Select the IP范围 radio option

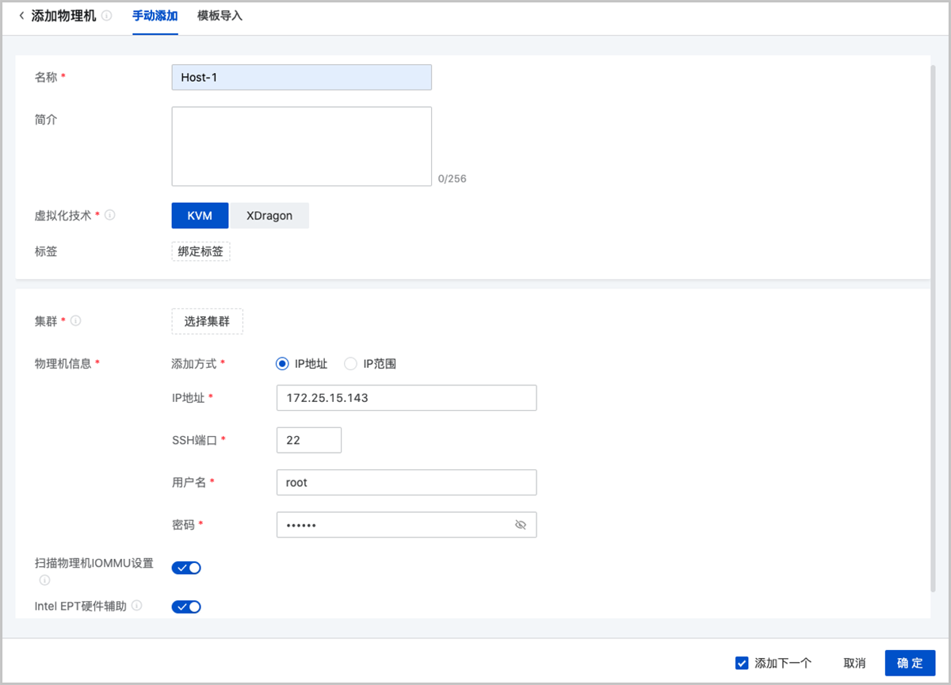[x=350, y=364]
